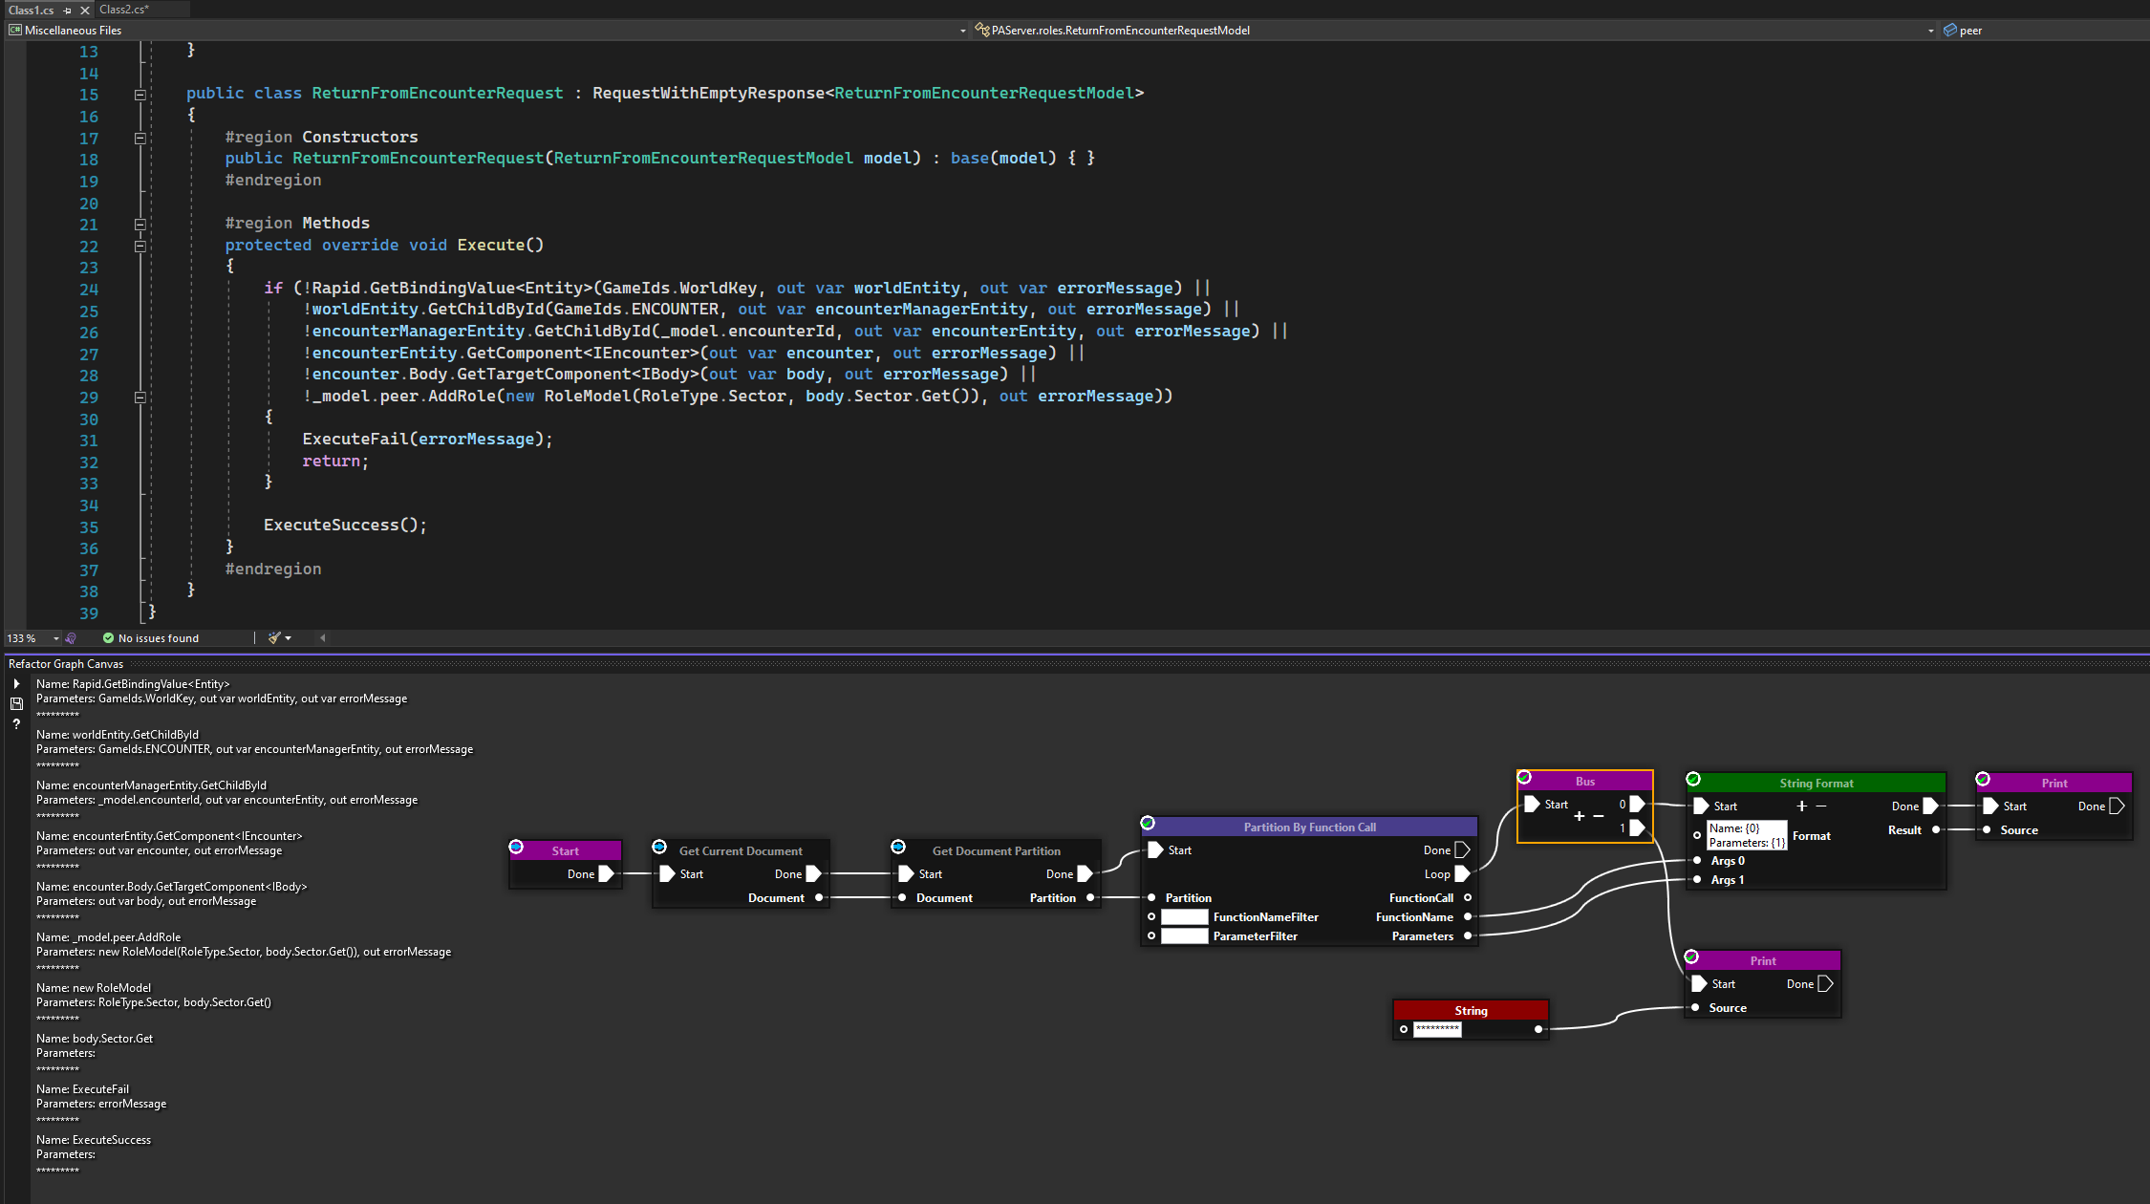Click the status badge on Get Document Partition
Viewport: 2150px width, 1204px height.
point(898,847)
